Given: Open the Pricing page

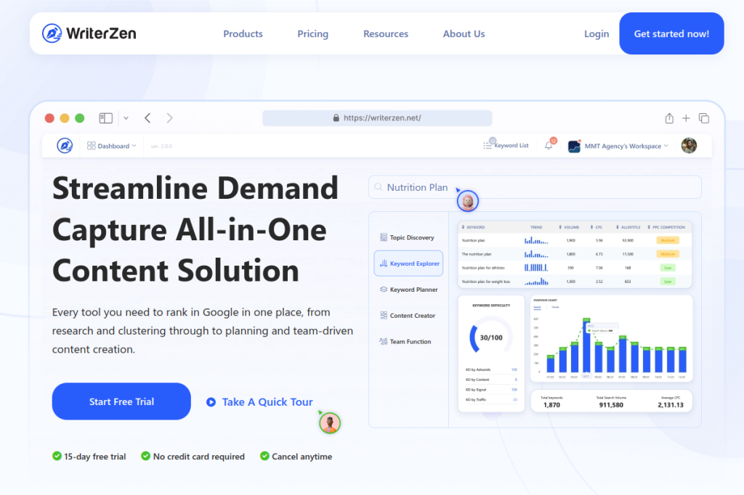Looking at the screenshot, I should [312, 33].
